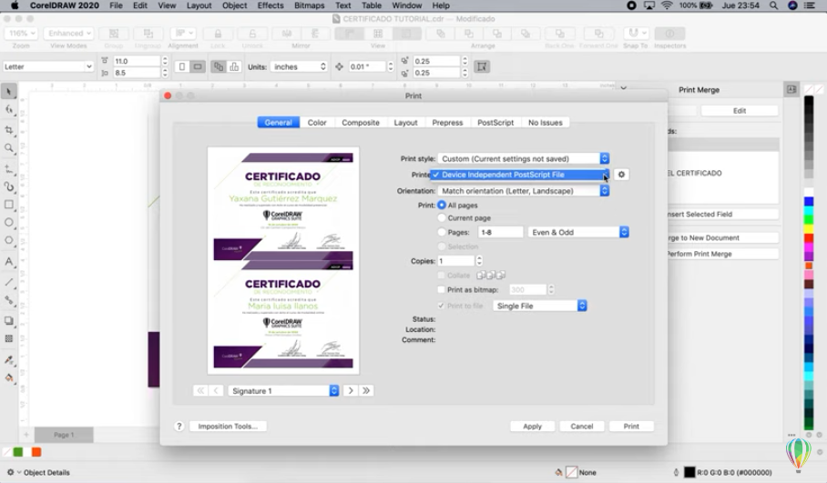Open Even & Odd pages dropdown
Viewport: 827px width, 483px height.
click(x=578, y=232)
